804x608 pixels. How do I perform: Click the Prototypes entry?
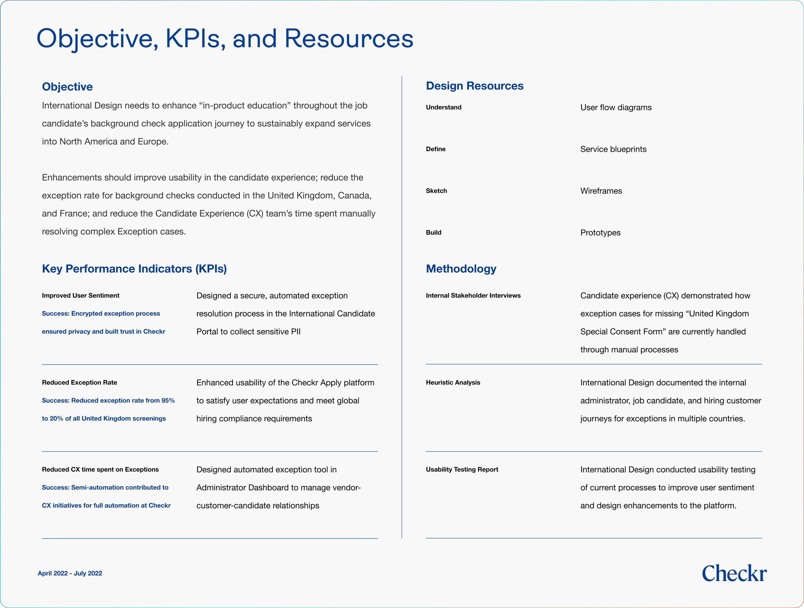(x=600, y=232)
